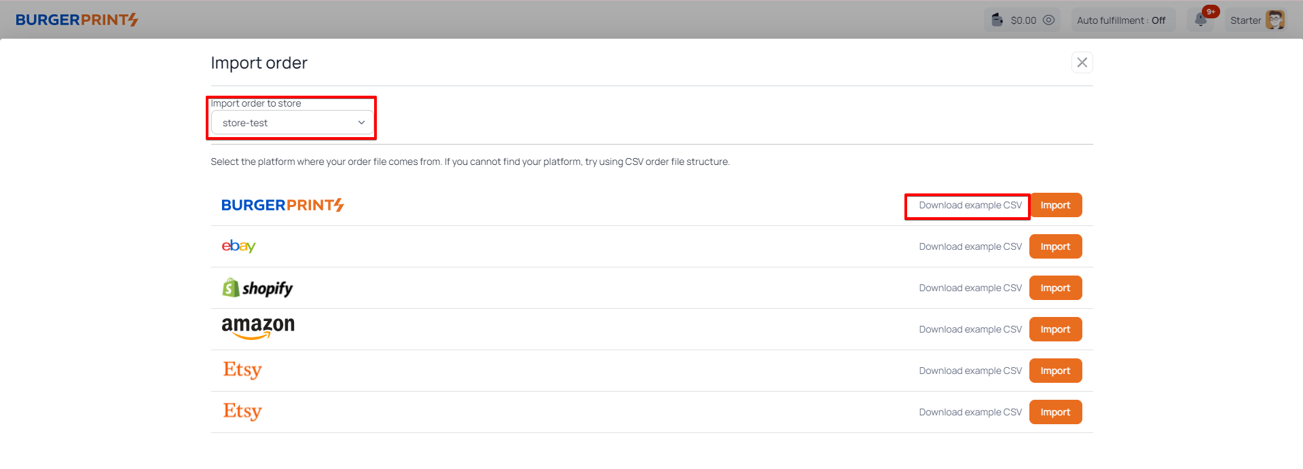The image size is (1303, 469).
Task: Toggle balance visibility eye icon
Action: click(x=1048, y=20)
